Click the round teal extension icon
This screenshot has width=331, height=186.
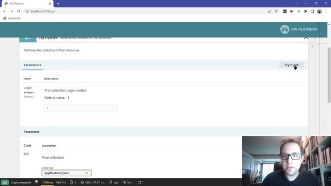point(299,11)
